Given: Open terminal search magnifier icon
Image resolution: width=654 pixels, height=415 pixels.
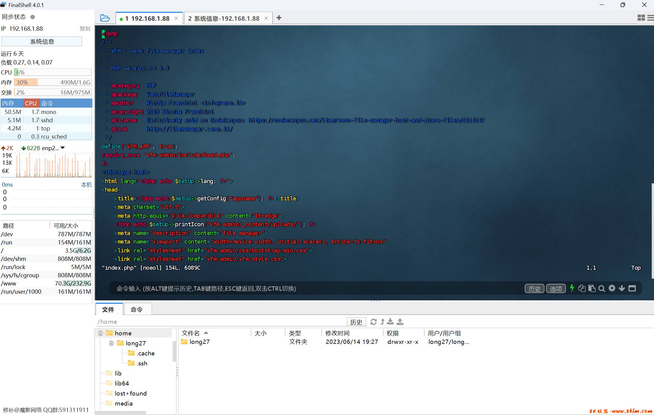Looking at the screenshot, I should pyautogui.click(x=602, y=288).
